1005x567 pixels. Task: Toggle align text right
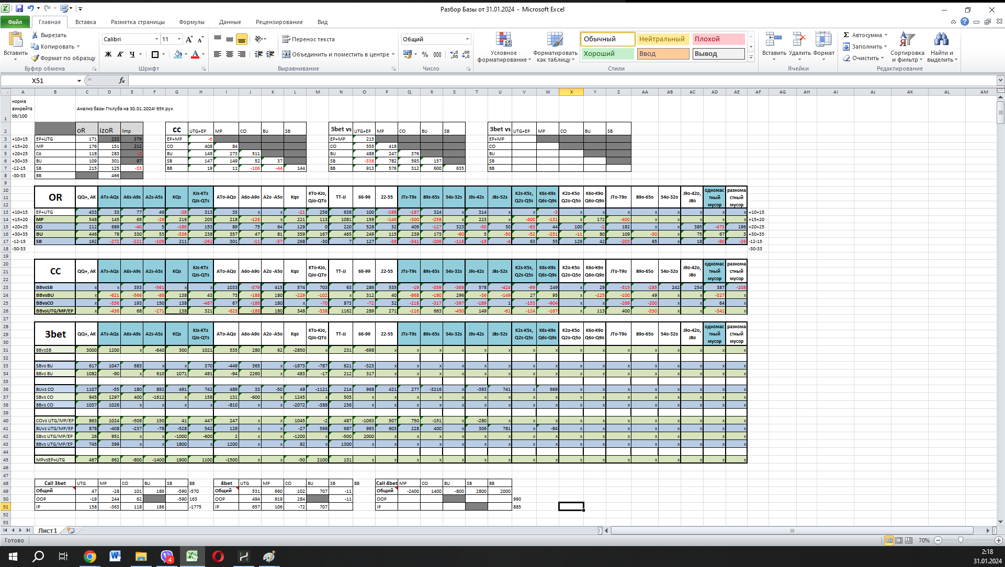[x=242, y=54]
